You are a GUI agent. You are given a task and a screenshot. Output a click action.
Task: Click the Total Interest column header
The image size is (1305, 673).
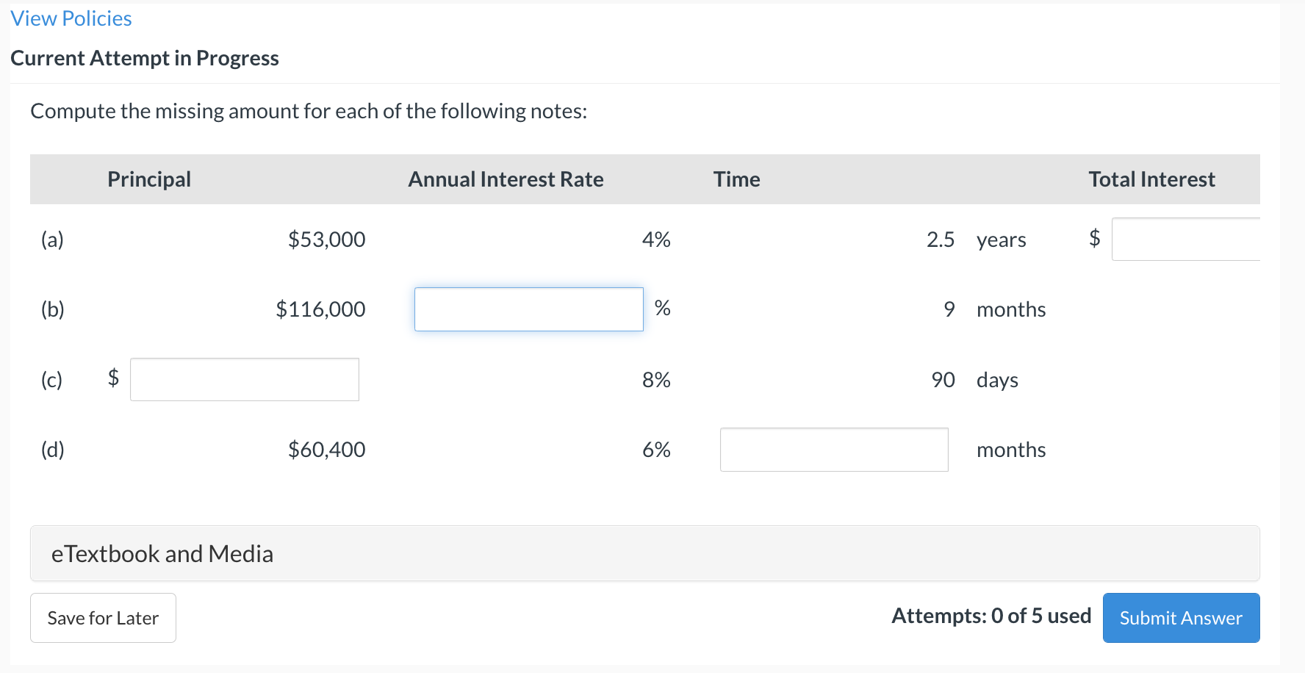tap(1151, 179)
